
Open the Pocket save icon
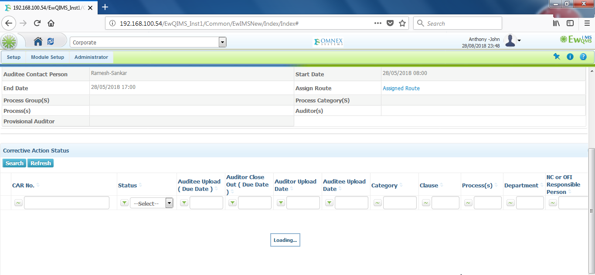(x=390, y=23)
